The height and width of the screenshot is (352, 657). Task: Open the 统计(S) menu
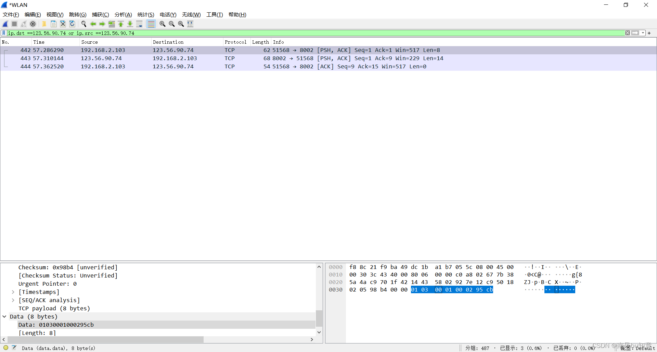[x=146, y=15]
